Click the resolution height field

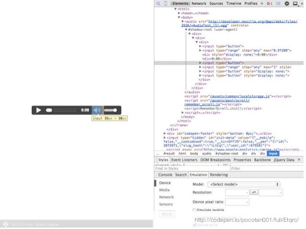271,192
